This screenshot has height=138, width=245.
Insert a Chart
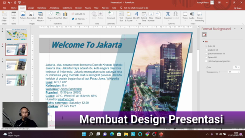(65, 15)
